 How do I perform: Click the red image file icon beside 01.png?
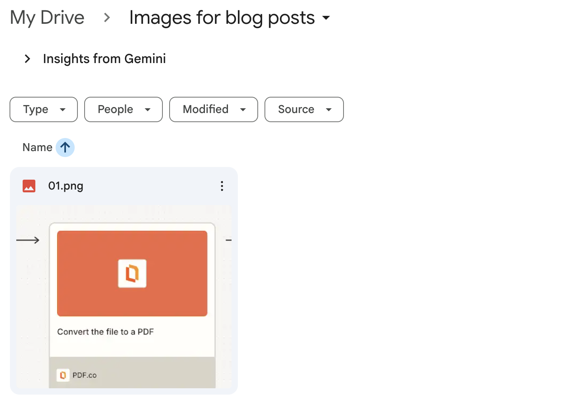click(x=29, y=186)
